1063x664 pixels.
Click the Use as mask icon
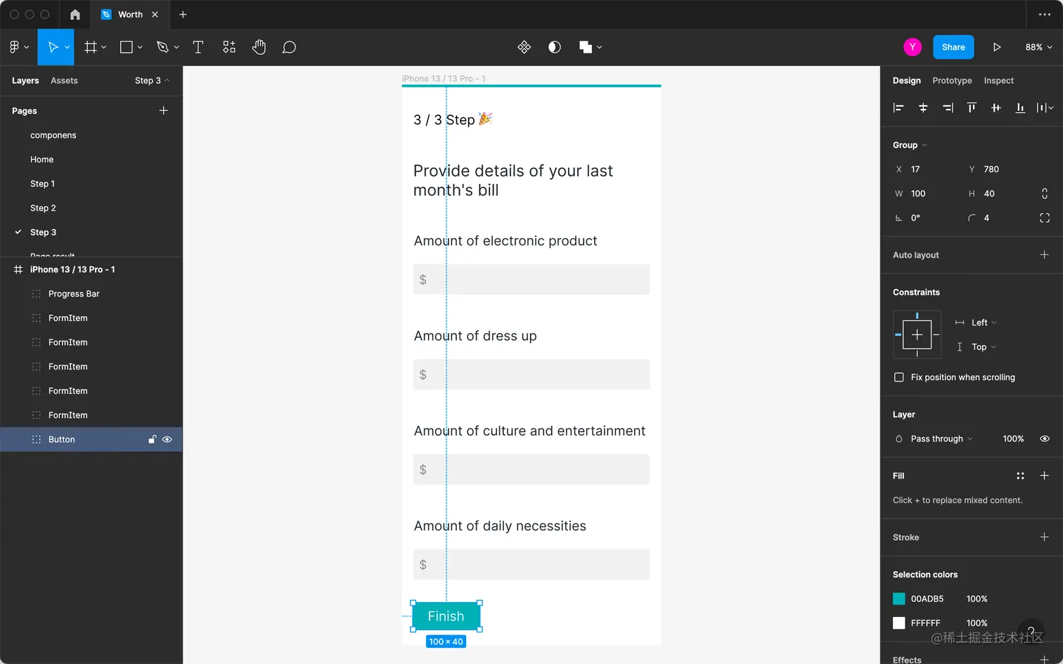click(x=555, y=47)
